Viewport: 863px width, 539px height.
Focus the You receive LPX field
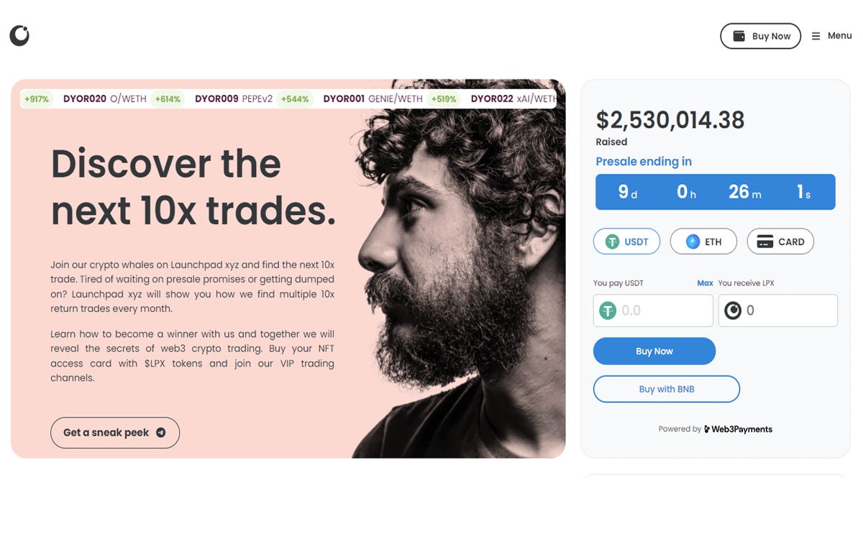777,310
